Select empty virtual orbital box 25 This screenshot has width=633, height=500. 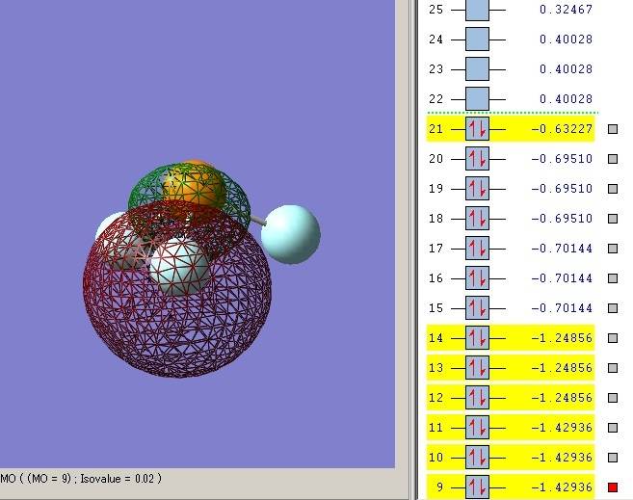(477, 10)
